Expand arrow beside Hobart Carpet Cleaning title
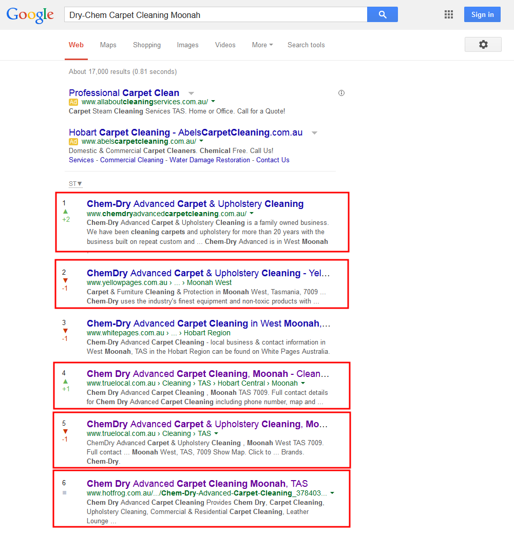 pyautogui.click(x=314, y=133)
